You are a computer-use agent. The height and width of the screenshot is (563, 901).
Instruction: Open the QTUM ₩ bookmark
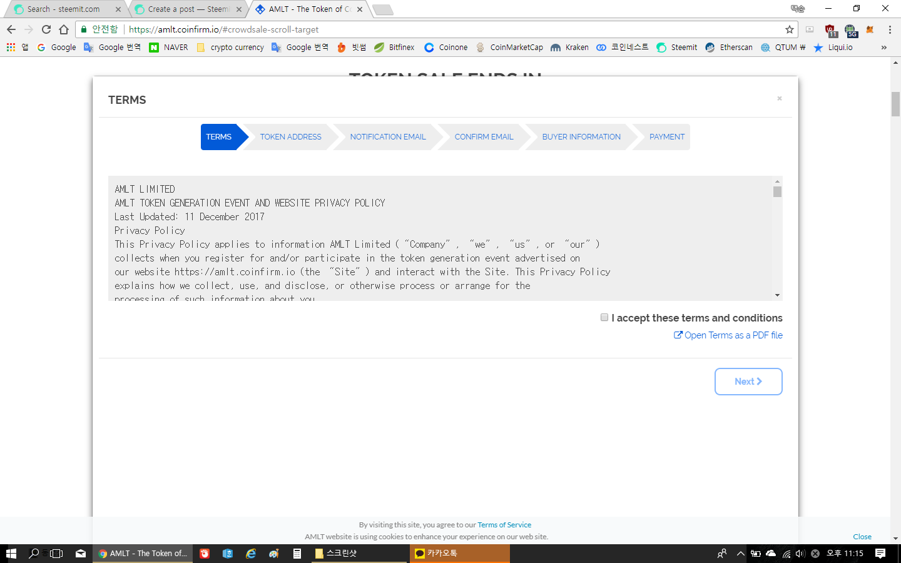pyautogui.click(x=783, y=47)
